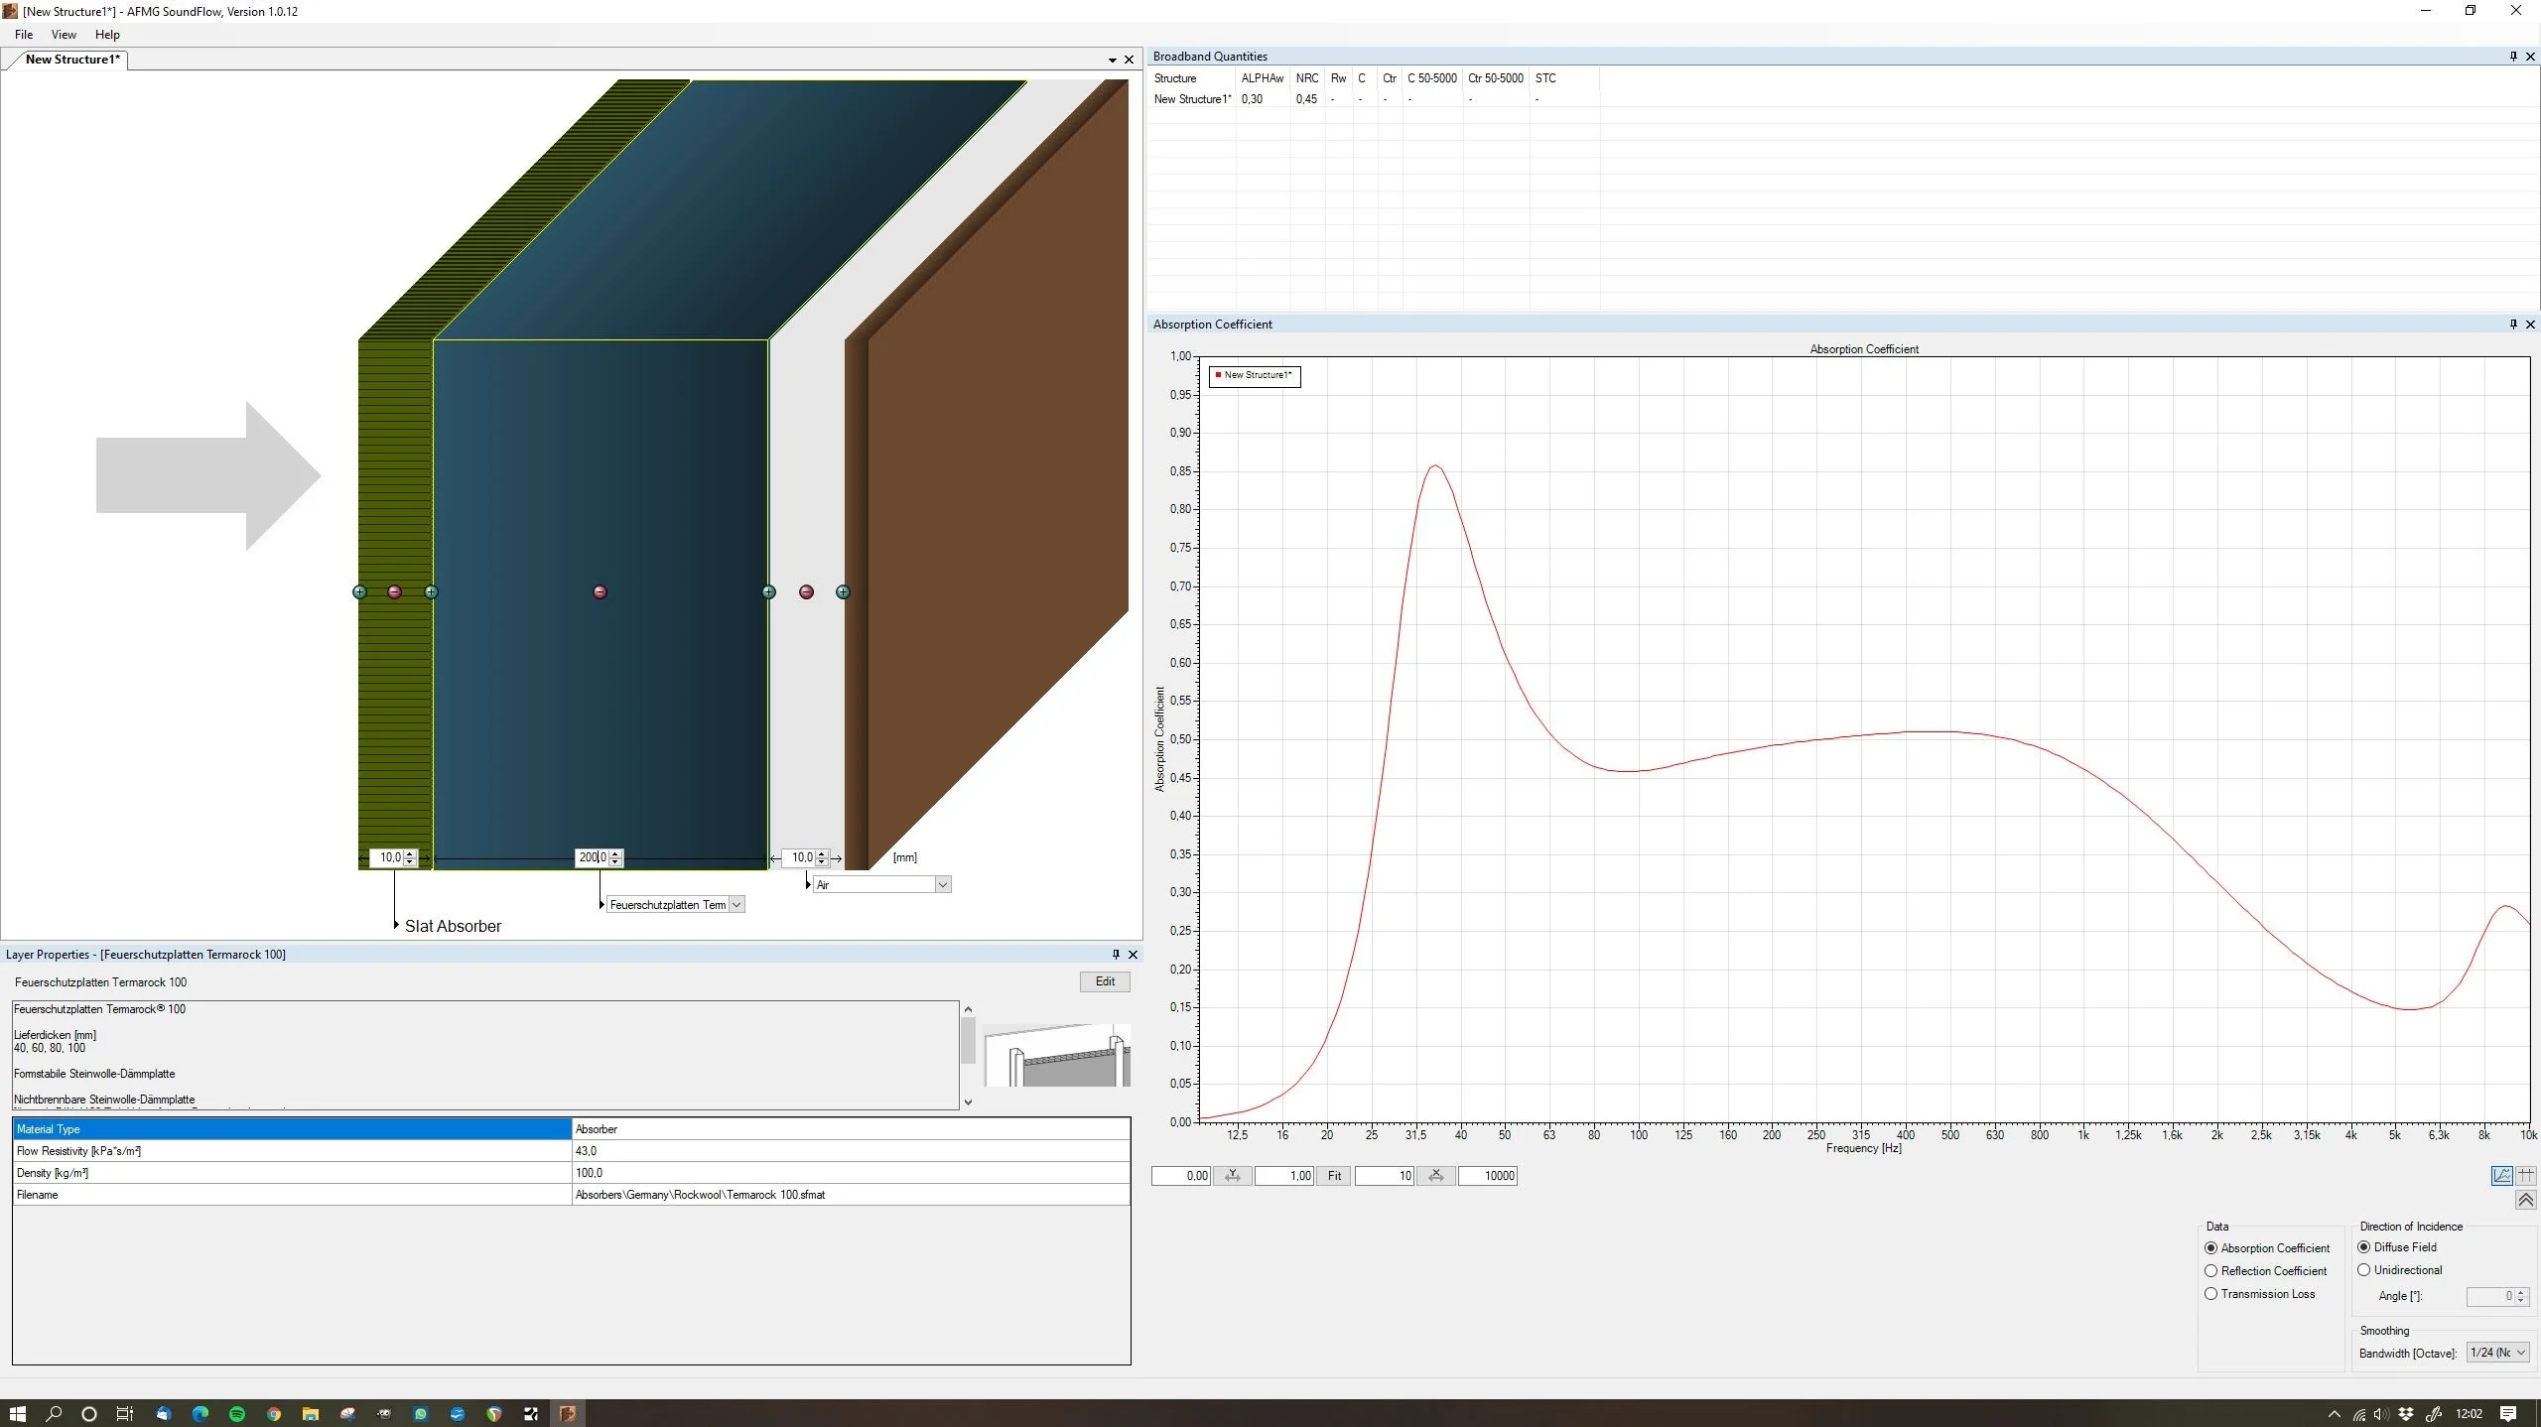2541x1427 pixels.
Task: Select the New Structure1* tab
Action: click(72, 60)
